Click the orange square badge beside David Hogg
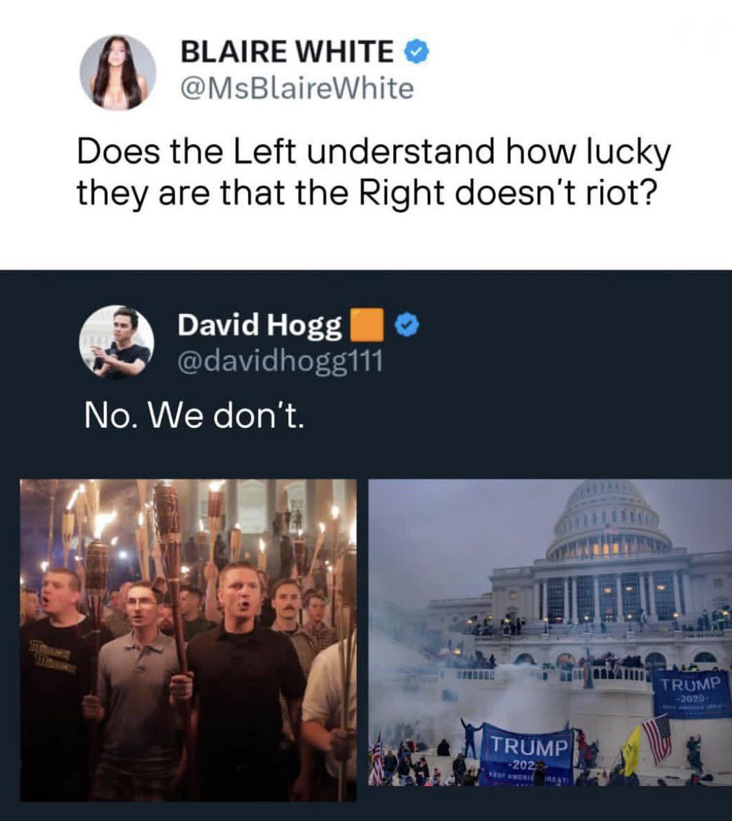Viewport: 732px width, 821px height. pos(366,325)
